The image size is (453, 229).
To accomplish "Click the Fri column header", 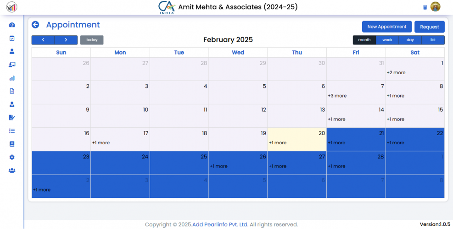I will tap(356, 53).
